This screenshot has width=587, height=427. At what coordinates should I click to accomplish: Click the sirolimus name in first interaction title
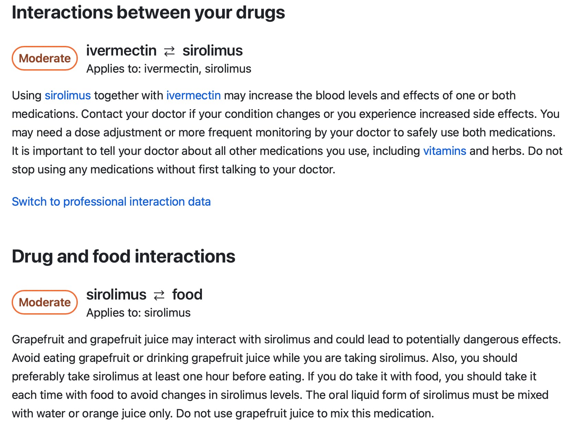point(213,50)
